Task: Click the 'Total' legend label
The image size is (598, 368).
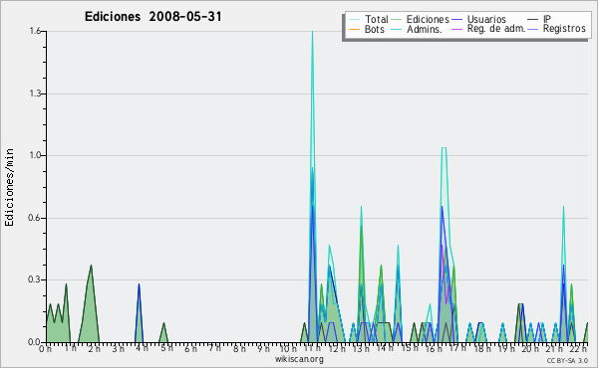Action: (377, 19)
